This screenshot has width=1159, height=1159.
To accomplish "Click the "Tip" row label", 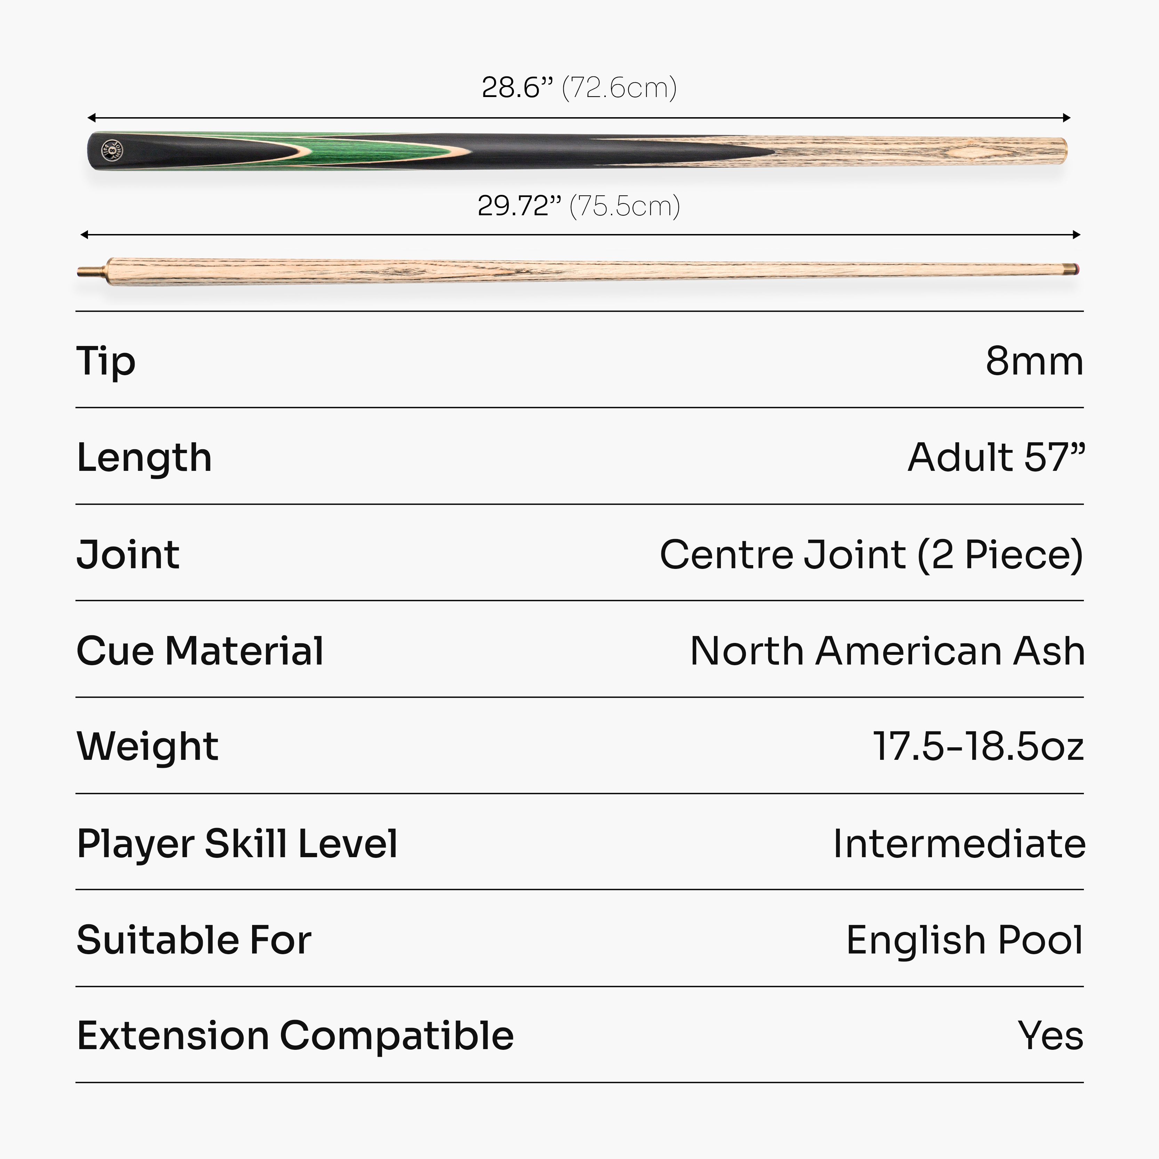I will pyautogui.click(x=106, y=362).
